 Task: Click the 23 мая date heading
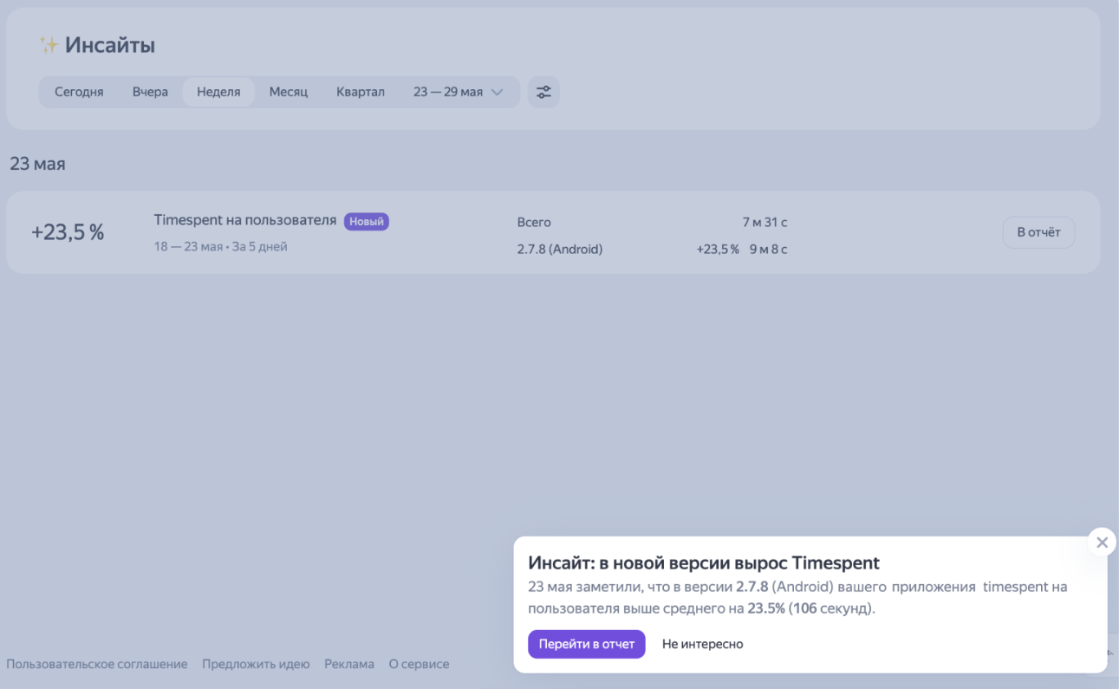coord(37,164)
